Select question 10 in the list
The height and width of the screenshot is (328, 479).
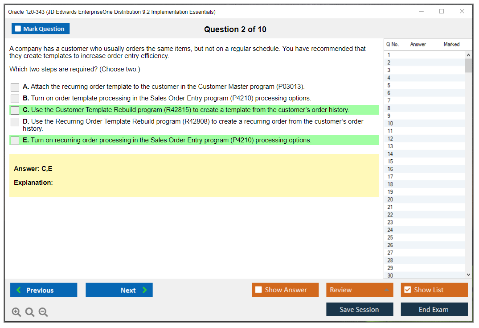tap(390, 123)
